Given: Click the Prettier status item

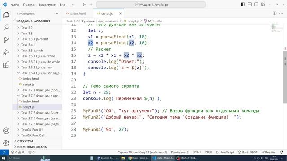Looking at the screenshot, I should coord(268,152).
